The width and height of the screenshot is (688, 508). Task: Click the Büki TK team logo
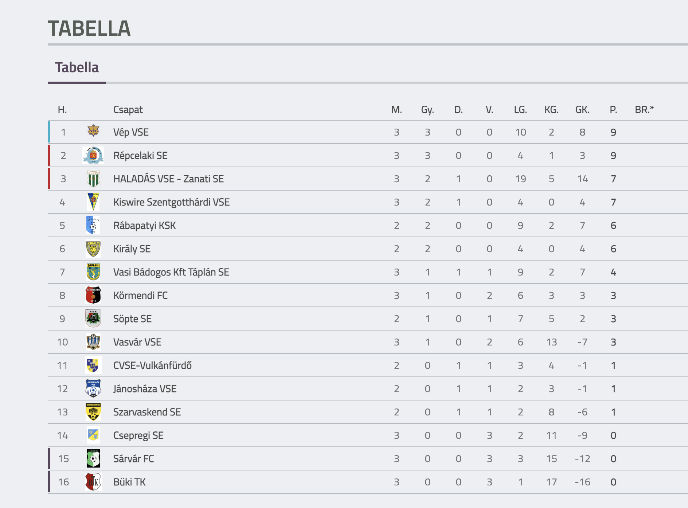[x=93, y=482]
